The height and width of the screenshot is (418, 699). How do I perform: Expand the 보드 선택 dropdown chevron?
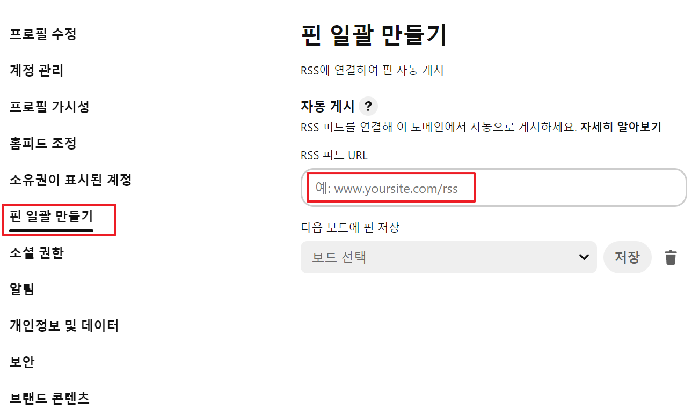coord(583,257)
